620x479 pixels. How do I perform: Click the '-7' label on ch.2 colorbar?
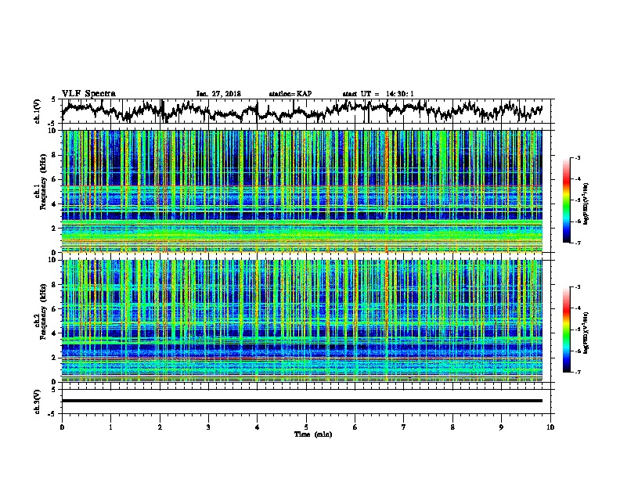tap(577, 372)
